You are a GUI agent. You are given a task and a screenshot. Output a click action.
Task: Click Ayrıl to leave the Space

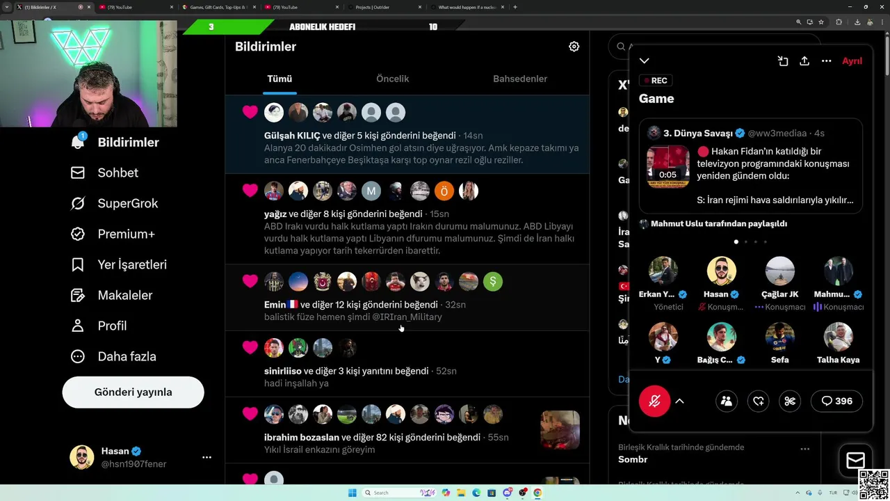pyautogui.click(x=852, y=61)
